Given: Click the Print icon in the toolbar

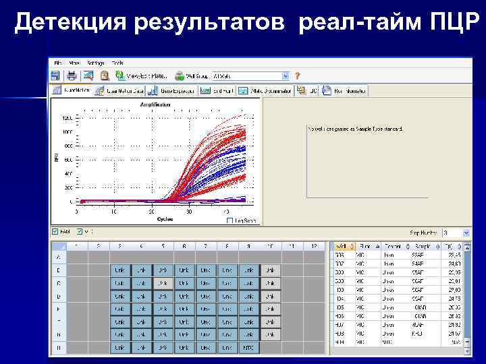Looking at the screenshot, I should point(72,75).
